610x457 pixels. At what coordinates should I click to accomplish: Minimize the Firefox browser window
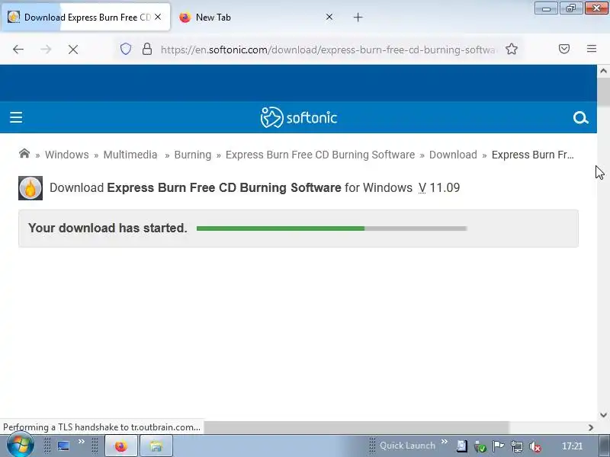tap(546, 8)
